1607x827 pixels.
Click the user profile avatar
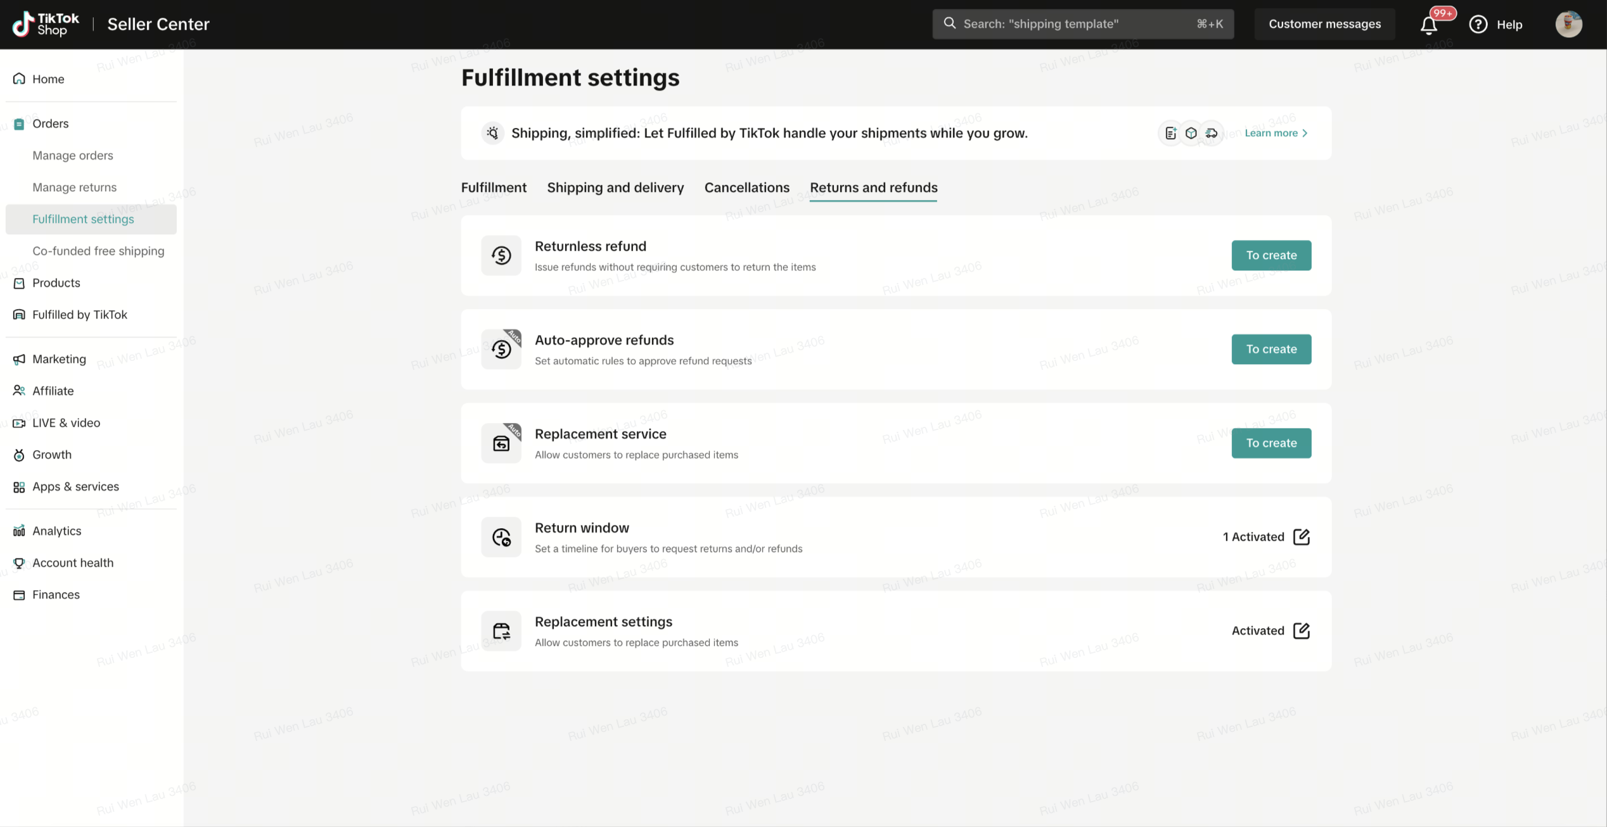1568,25
